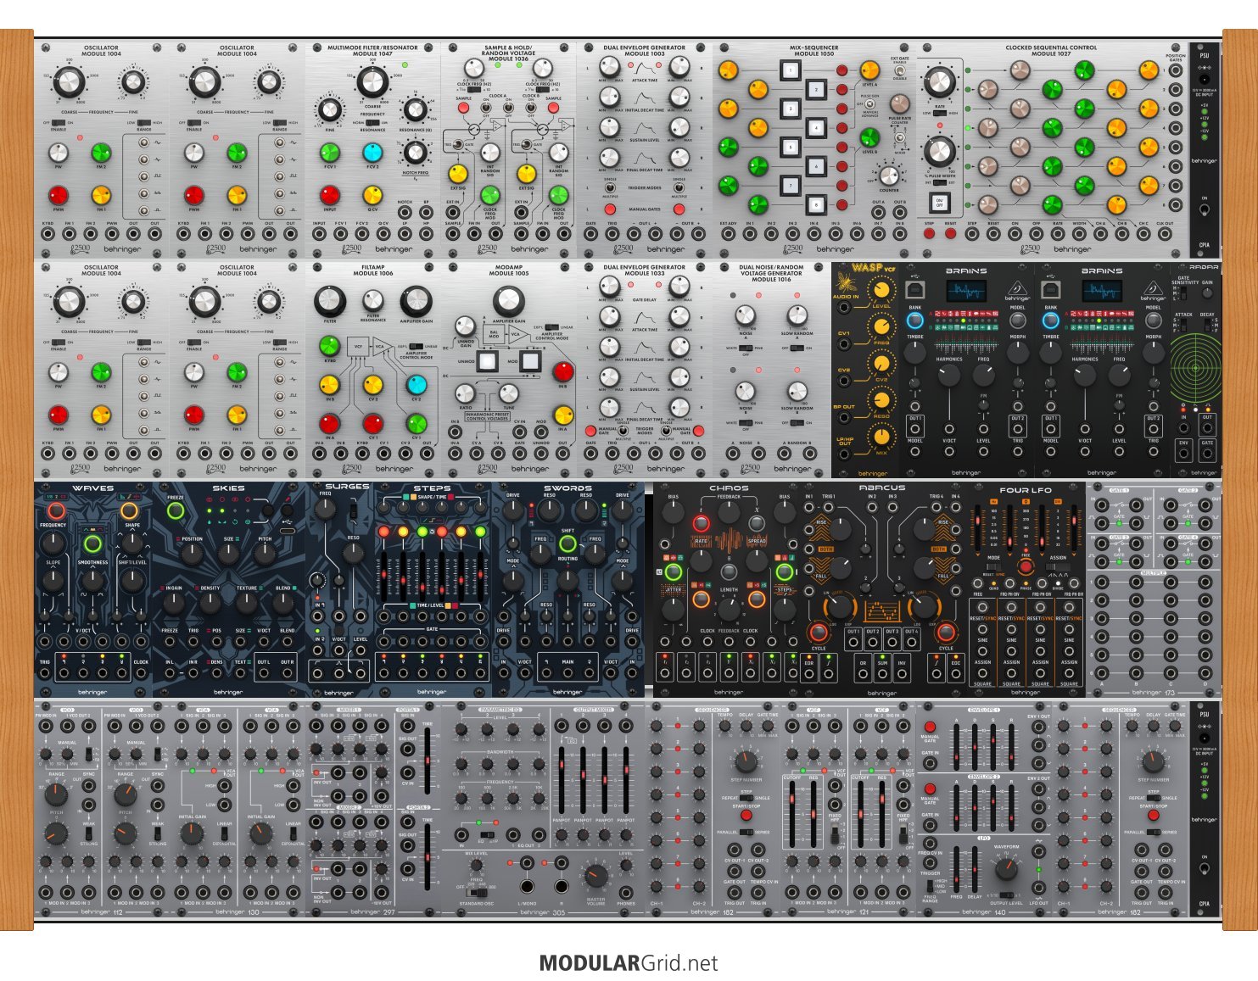Click the 'FOUR LFO' module title
The height and width of the screenshot is (981, 1258).
pyautogui.click(x=1026, y=490)
